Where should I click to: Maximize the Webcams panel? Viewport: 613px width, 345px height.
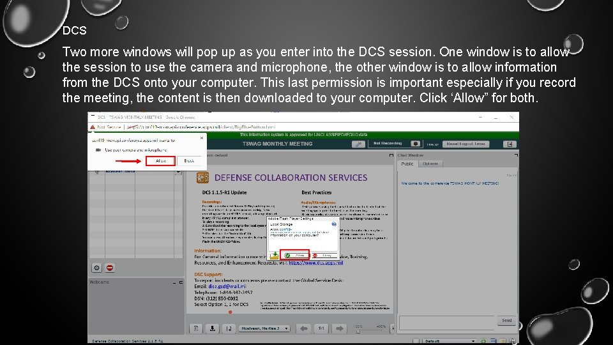(x=181, y=282)
